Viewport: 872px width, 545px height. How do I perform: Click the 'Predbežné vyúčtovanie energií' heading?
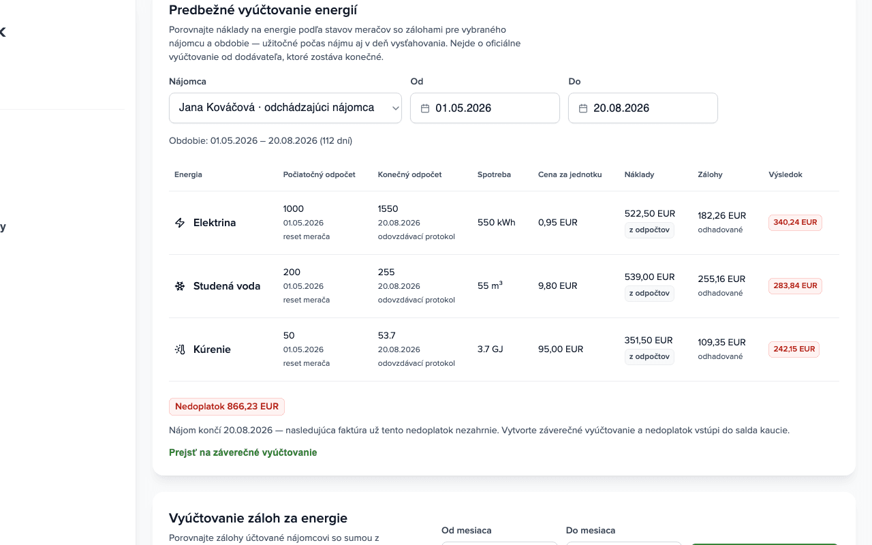pyautogui.click(x=264, y=10)
